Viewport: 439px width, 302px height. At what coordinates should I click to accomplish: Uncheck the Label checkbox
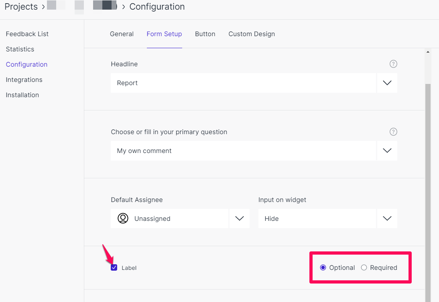[114, 268]
